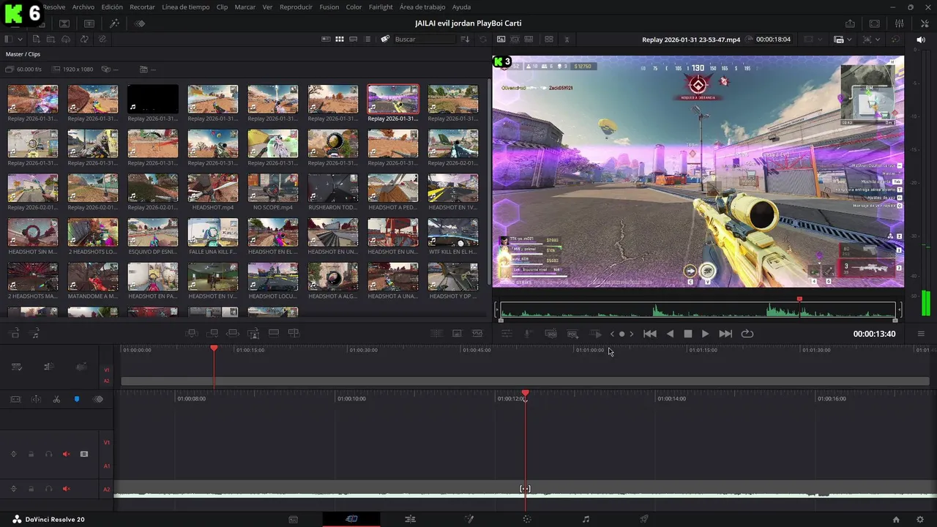
Task: Click the Buscar search field
Action: [x=425, y=39]
